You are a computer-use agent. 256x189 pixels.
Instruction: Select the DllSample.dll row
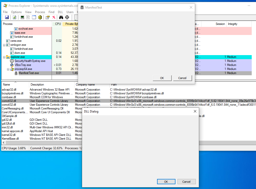coord(42,116)
